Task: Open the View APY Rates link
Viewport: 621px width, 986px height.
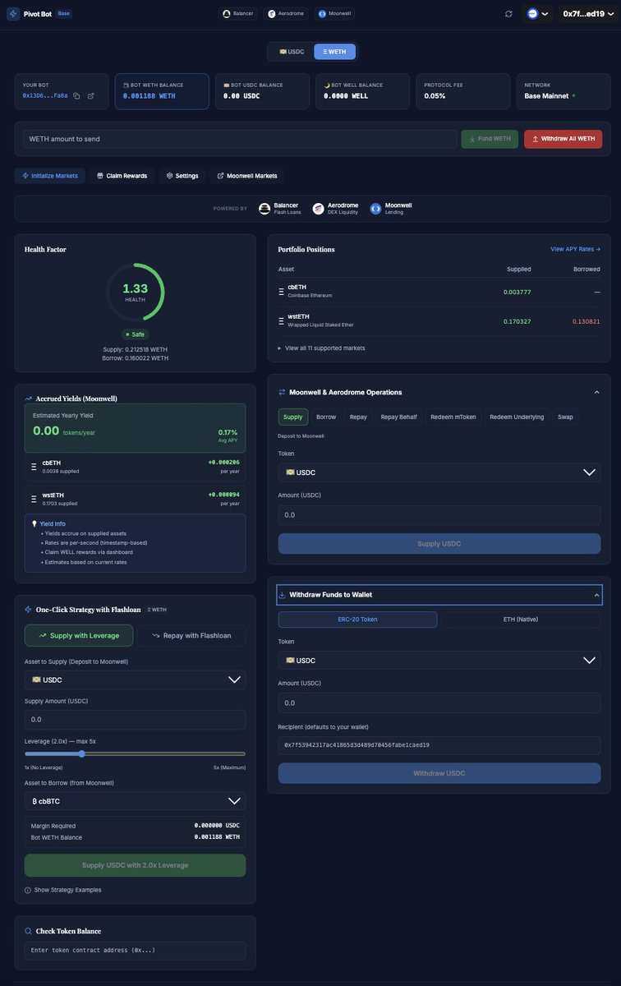Action: click(x=575, y=249)
